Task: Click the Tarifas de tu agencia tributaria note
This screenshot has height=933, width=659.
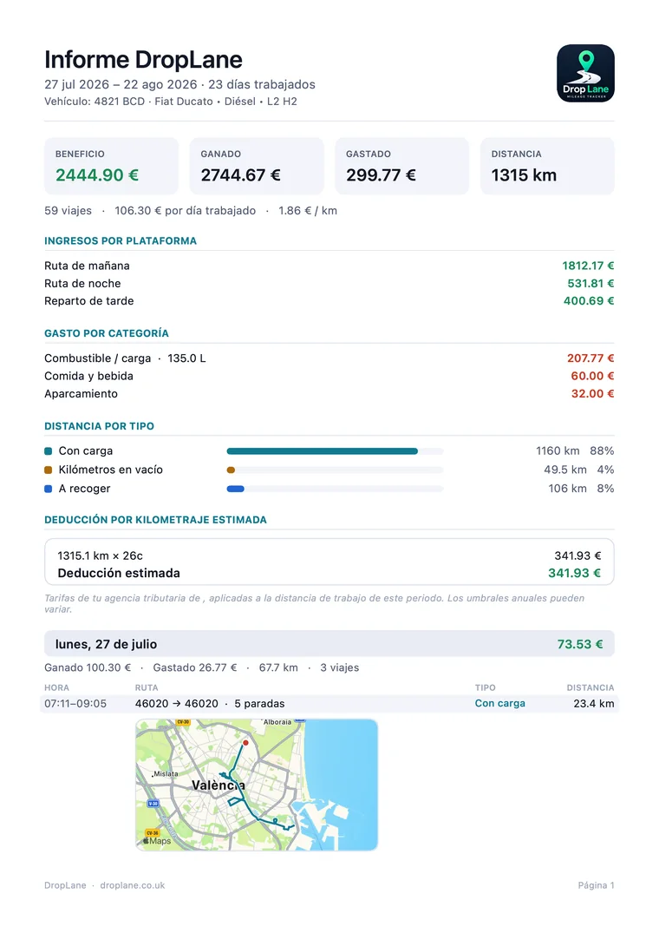Action: coord(315,603)
